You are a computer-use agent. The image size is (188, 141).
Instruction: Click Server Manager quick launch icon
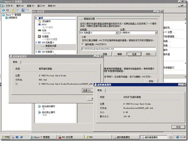click(13, 137)
